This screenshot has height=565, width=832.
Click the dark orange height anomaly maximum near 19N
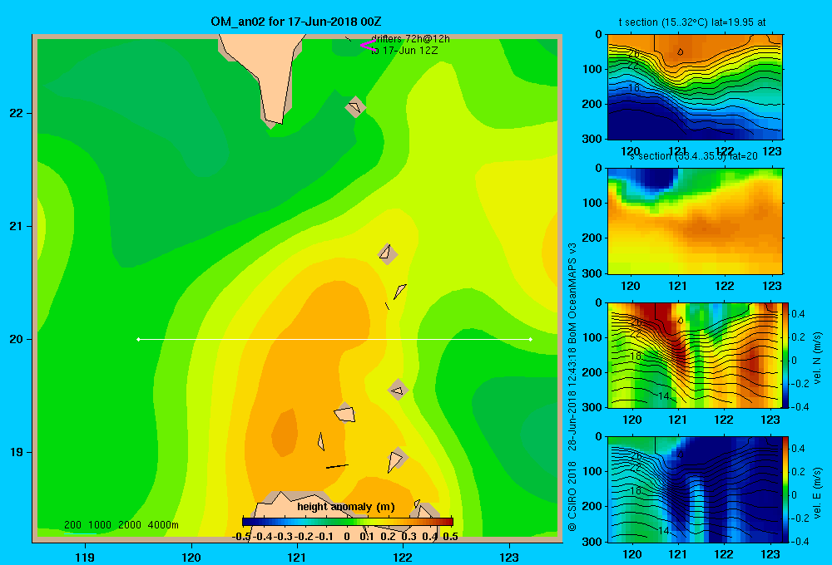click(285, 432)
